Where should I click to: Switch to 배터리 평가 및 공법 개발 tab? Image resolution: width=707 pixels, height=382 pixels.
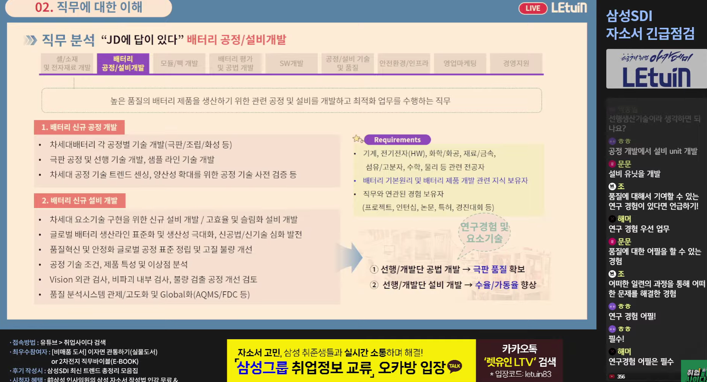click(235, 63)
